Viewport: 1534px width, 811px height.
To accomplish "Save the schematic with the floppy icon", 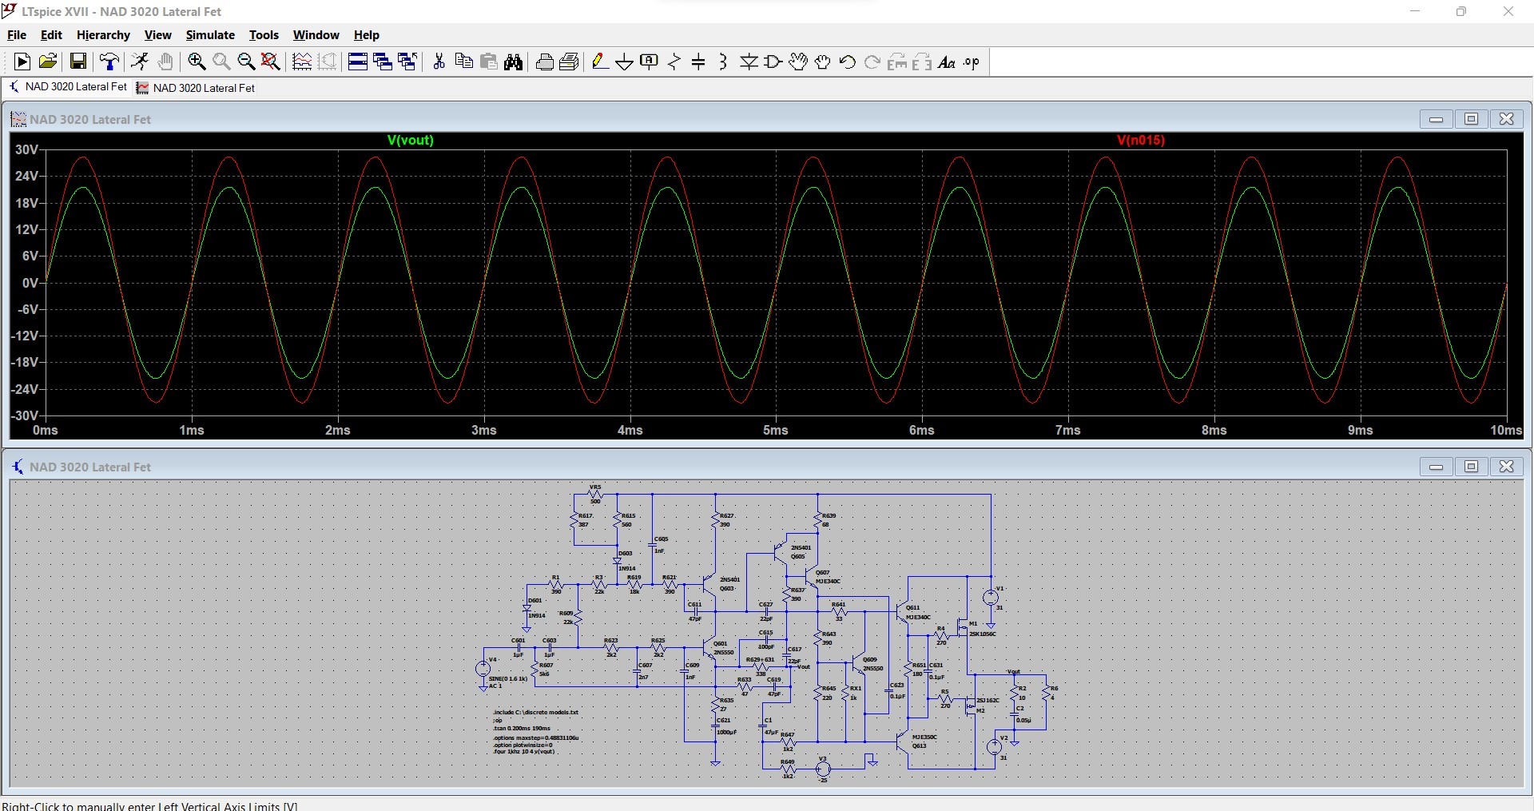I will point(78,62).
